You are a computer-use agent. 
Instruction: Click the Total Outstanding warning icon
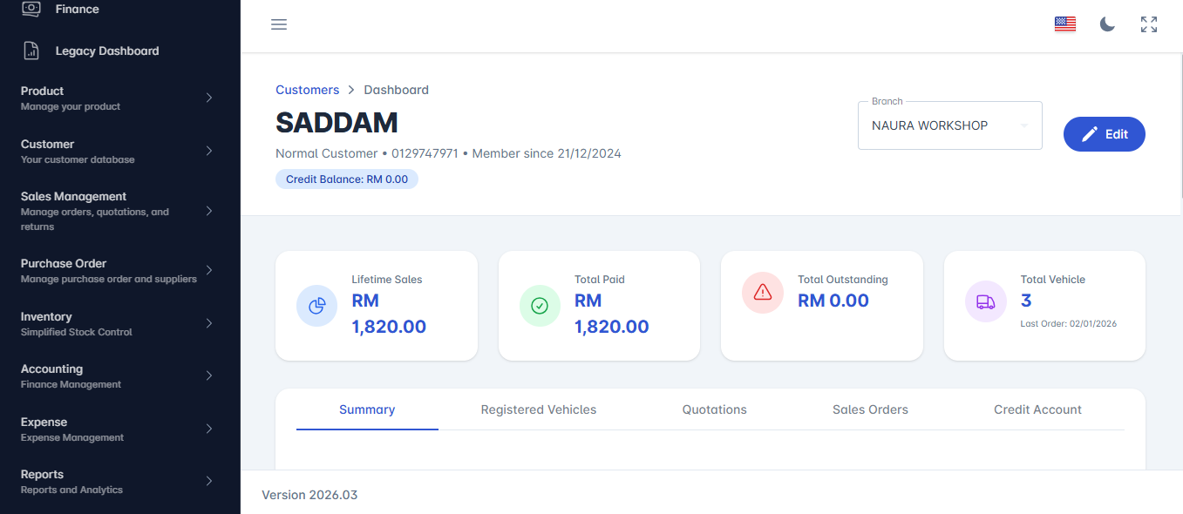(762, 292)
